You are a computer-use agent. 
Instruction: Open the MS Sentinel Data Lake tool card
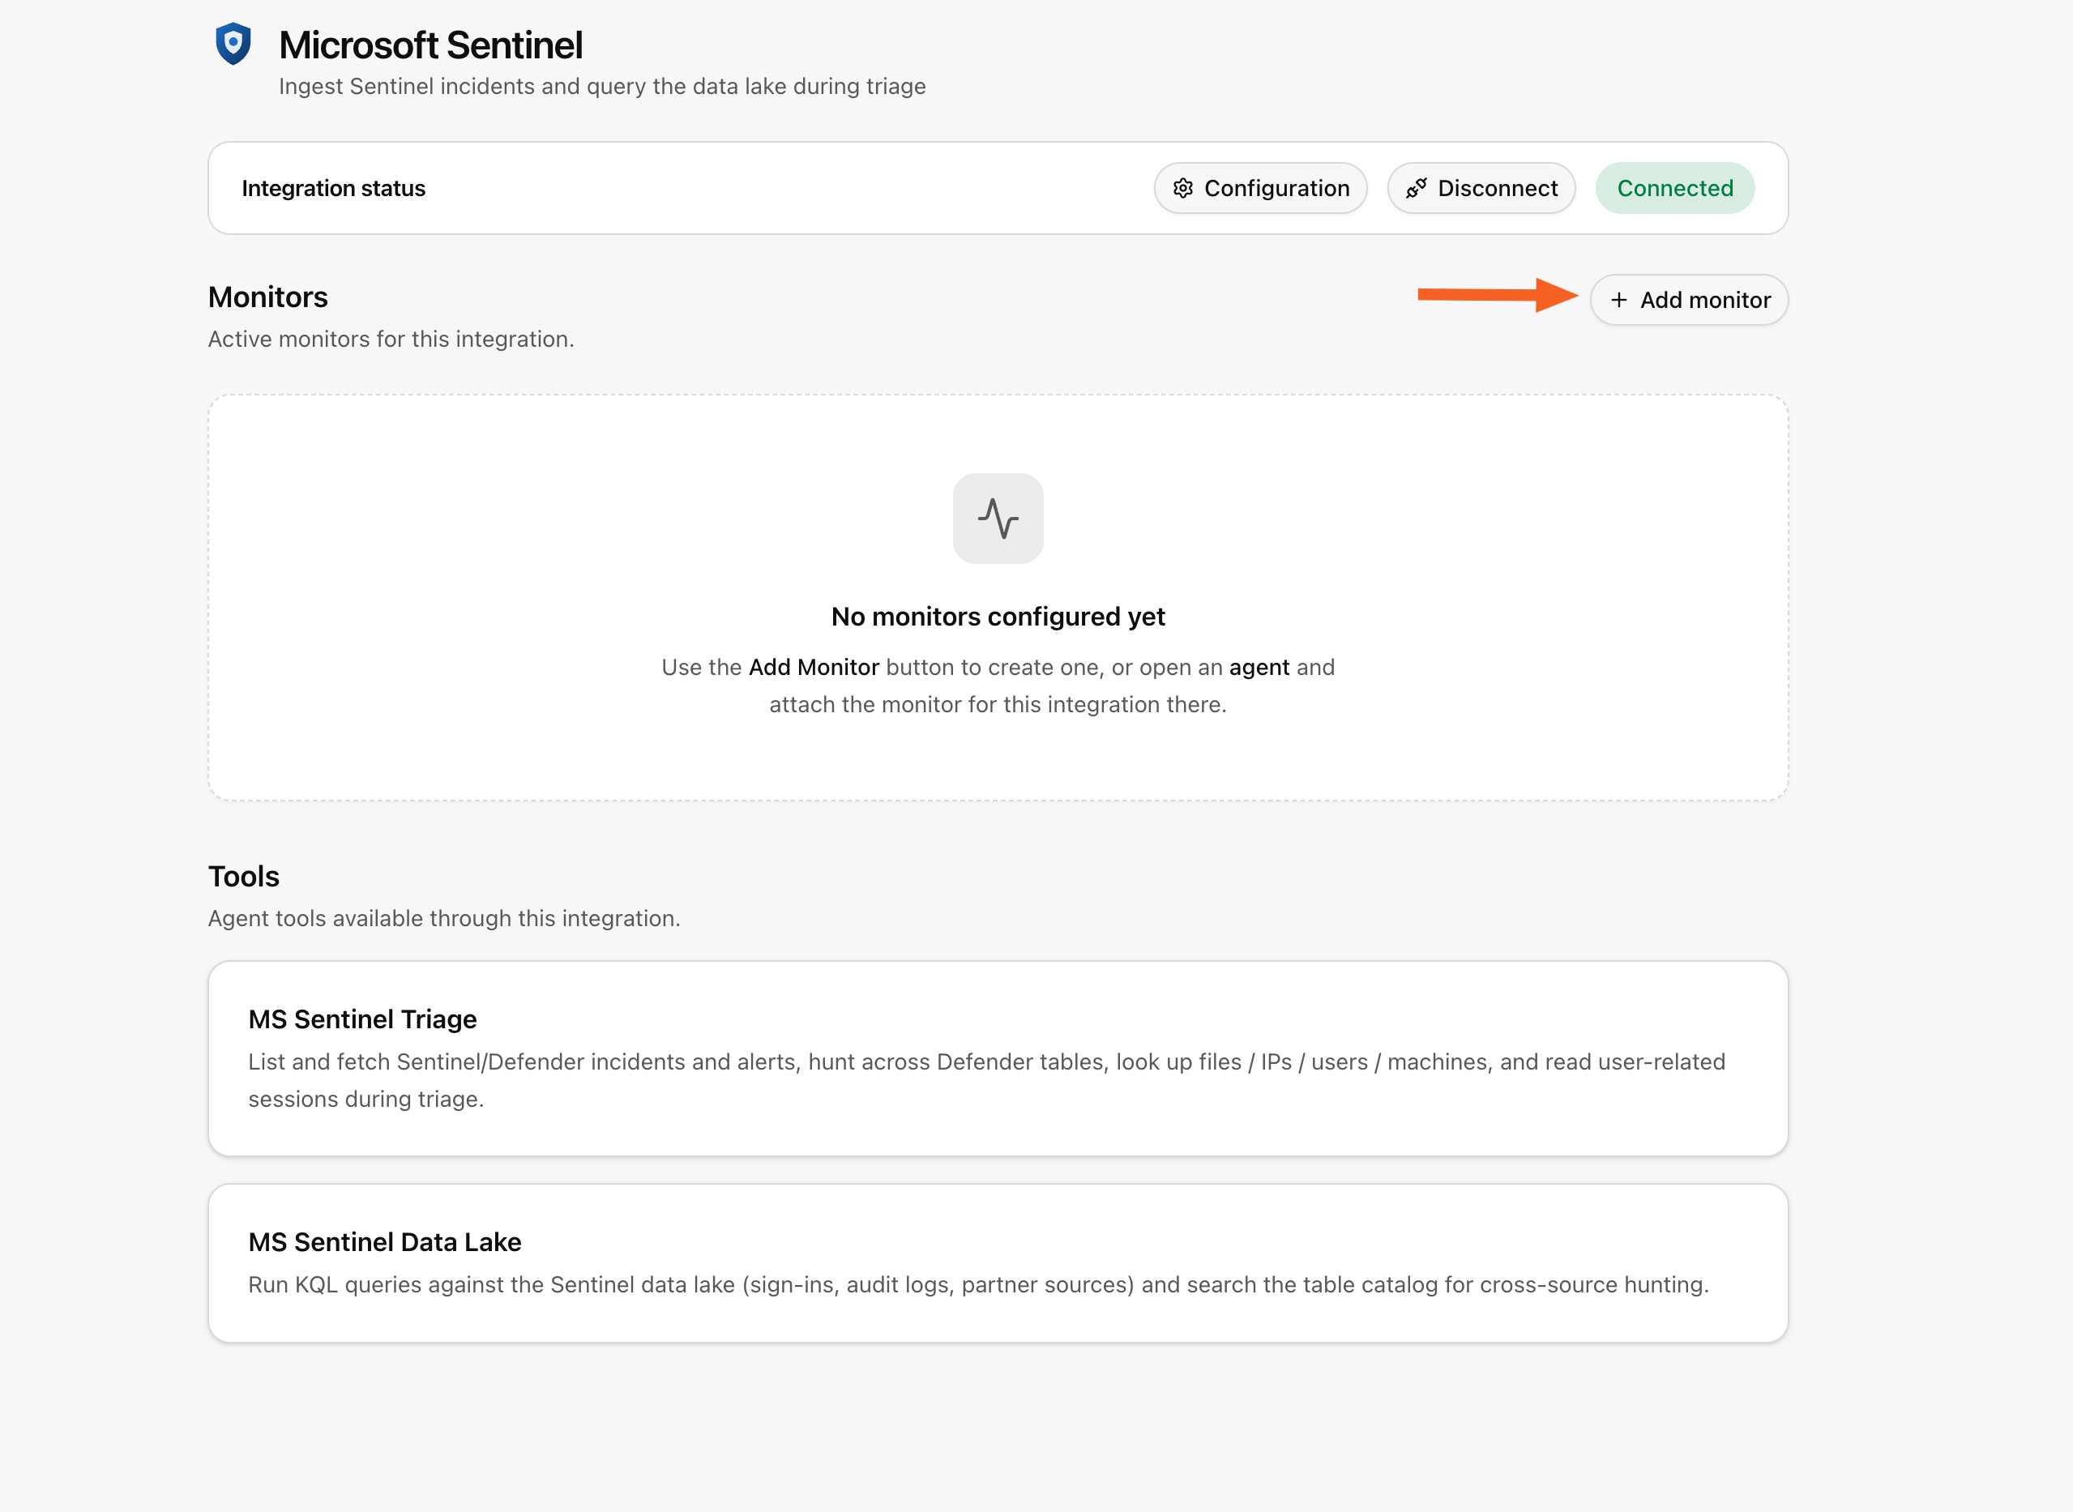[x=998, y=1263]
